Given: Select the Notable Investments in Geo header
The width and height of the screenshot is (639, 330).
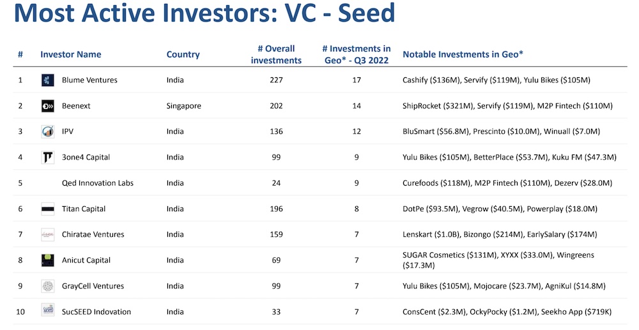Looking at the screenshot, I should [463, 55].
